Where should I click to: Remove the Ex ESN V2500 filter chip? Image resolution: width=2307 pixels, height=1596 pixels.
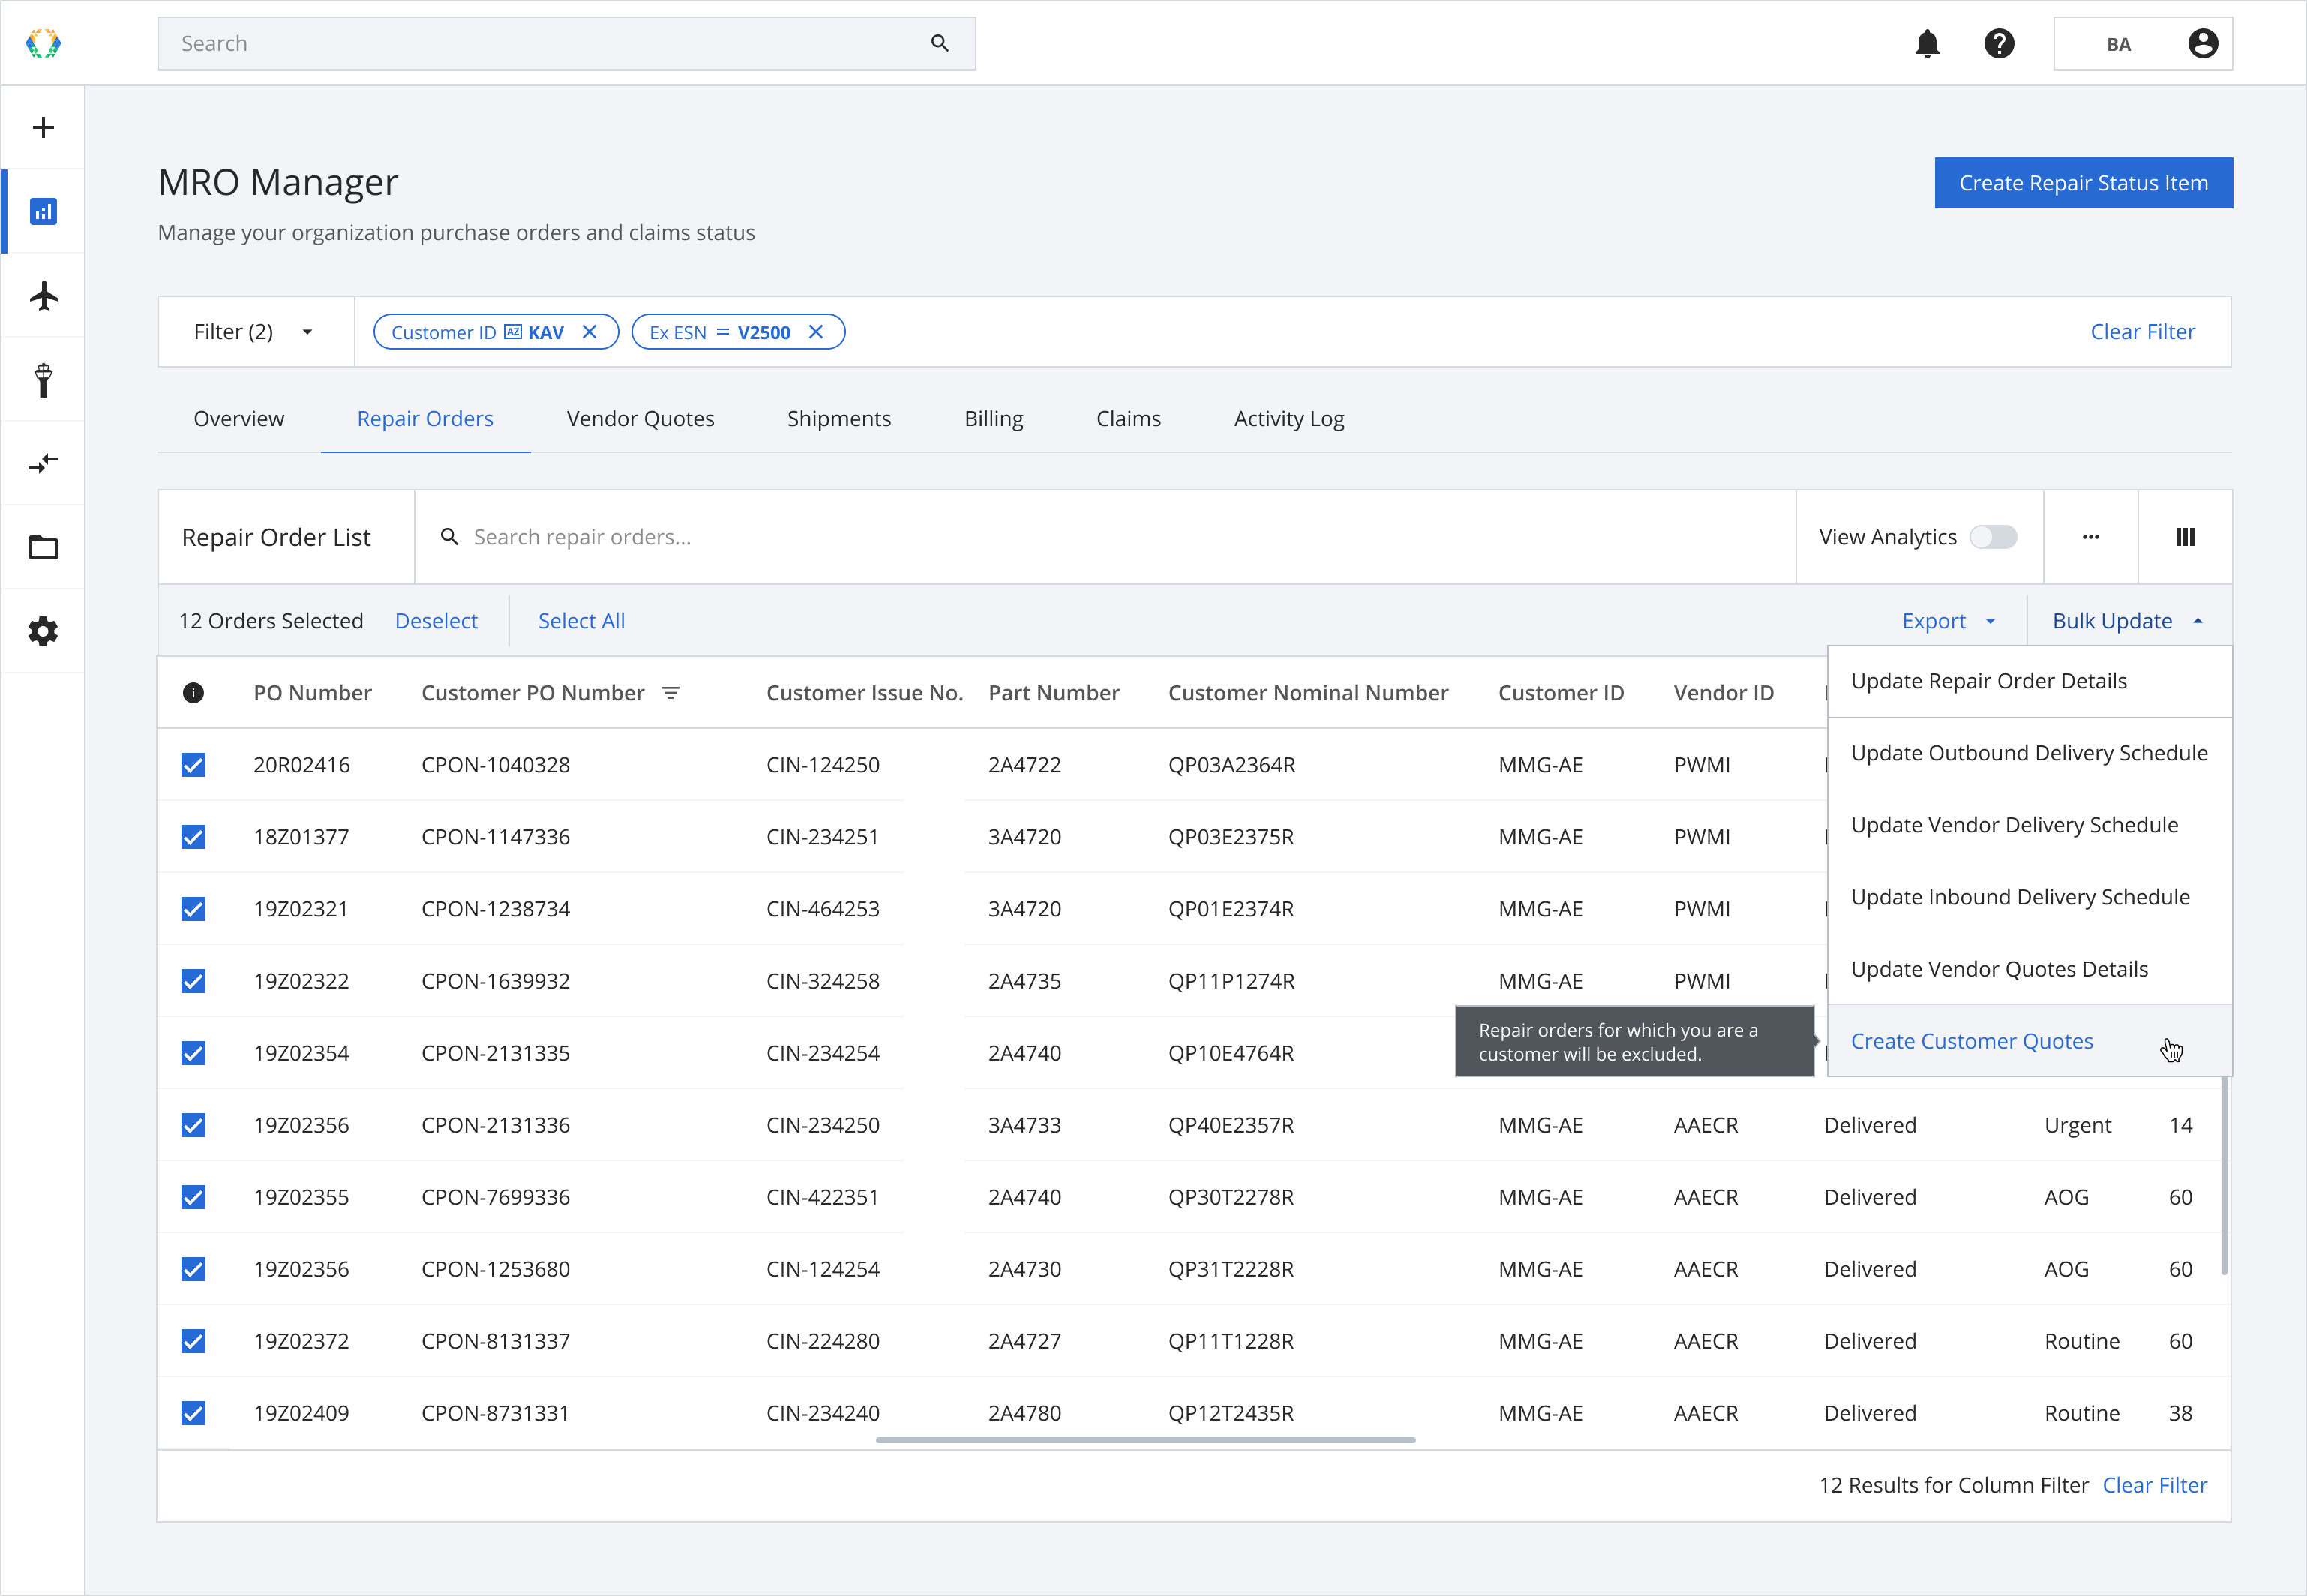pos(816,332)
